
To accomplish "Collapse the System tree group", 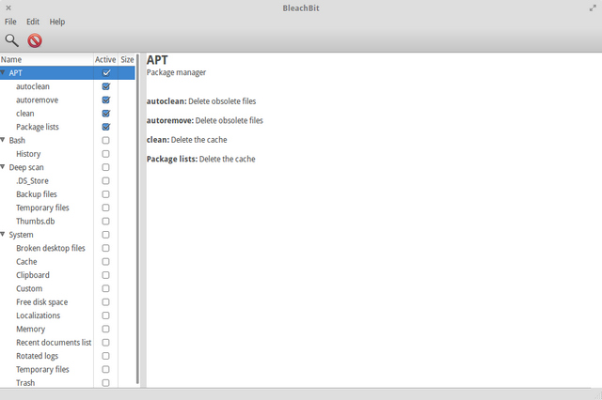I will (x=3, y=234).
